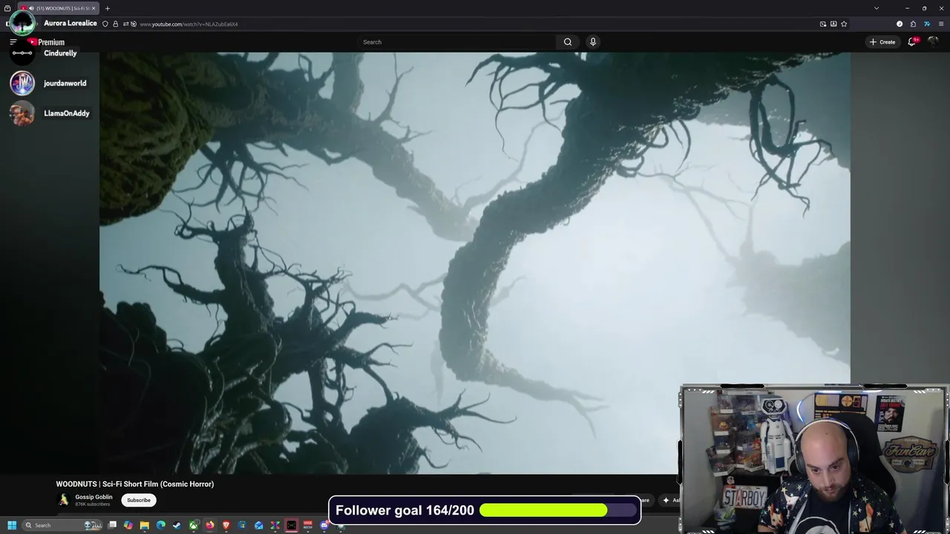View site security padlock info
Screen dimensions: 950x534
pyautogui.click(x=115, y=24)
